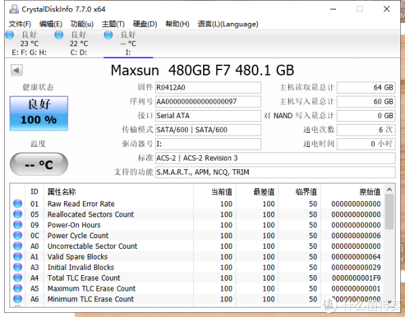Click the CrystalDiskInfo app icon in title bar

[14, 9]
